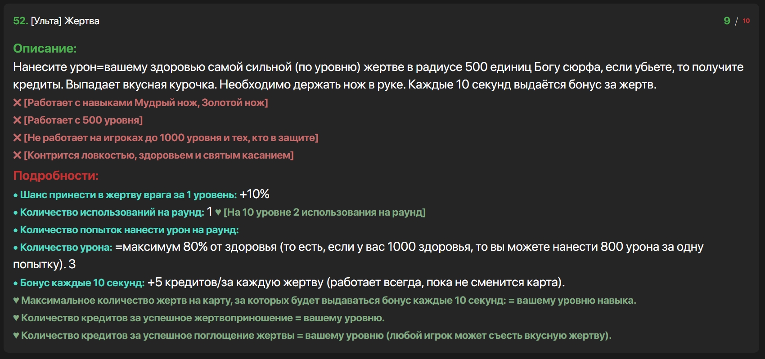
Task: Click the red max level number 10
Action: point(746,21)
